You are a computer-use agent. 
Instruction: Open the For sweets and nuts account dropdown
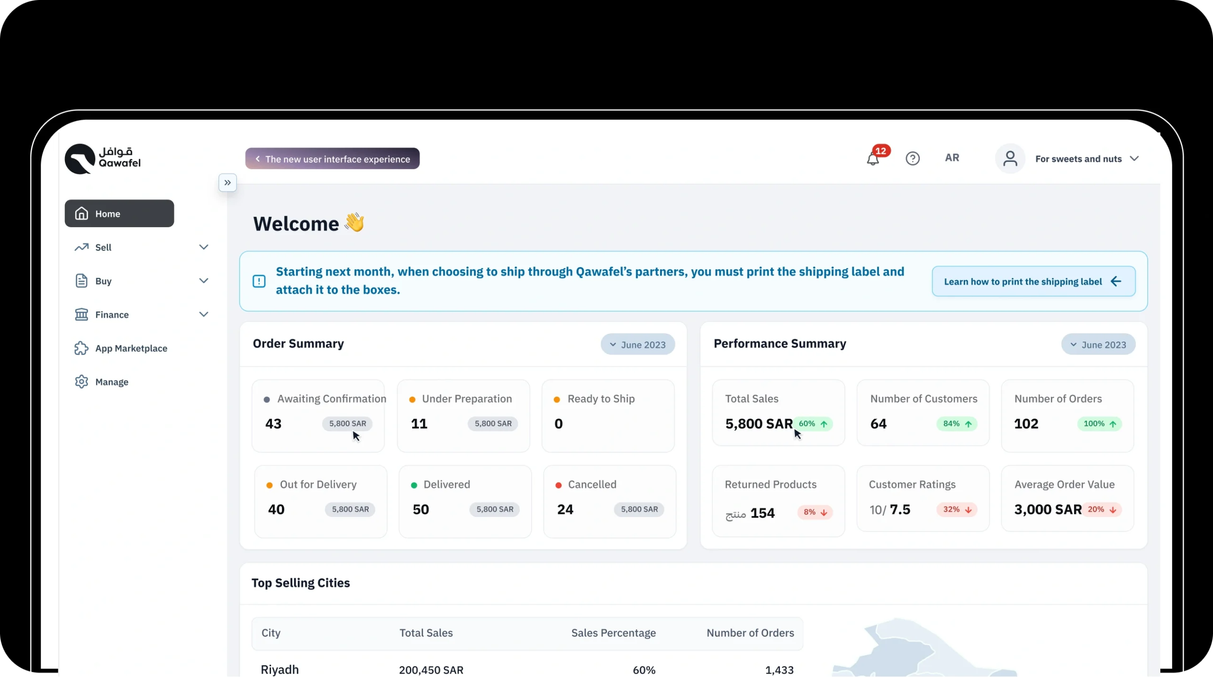(1086, 159)
